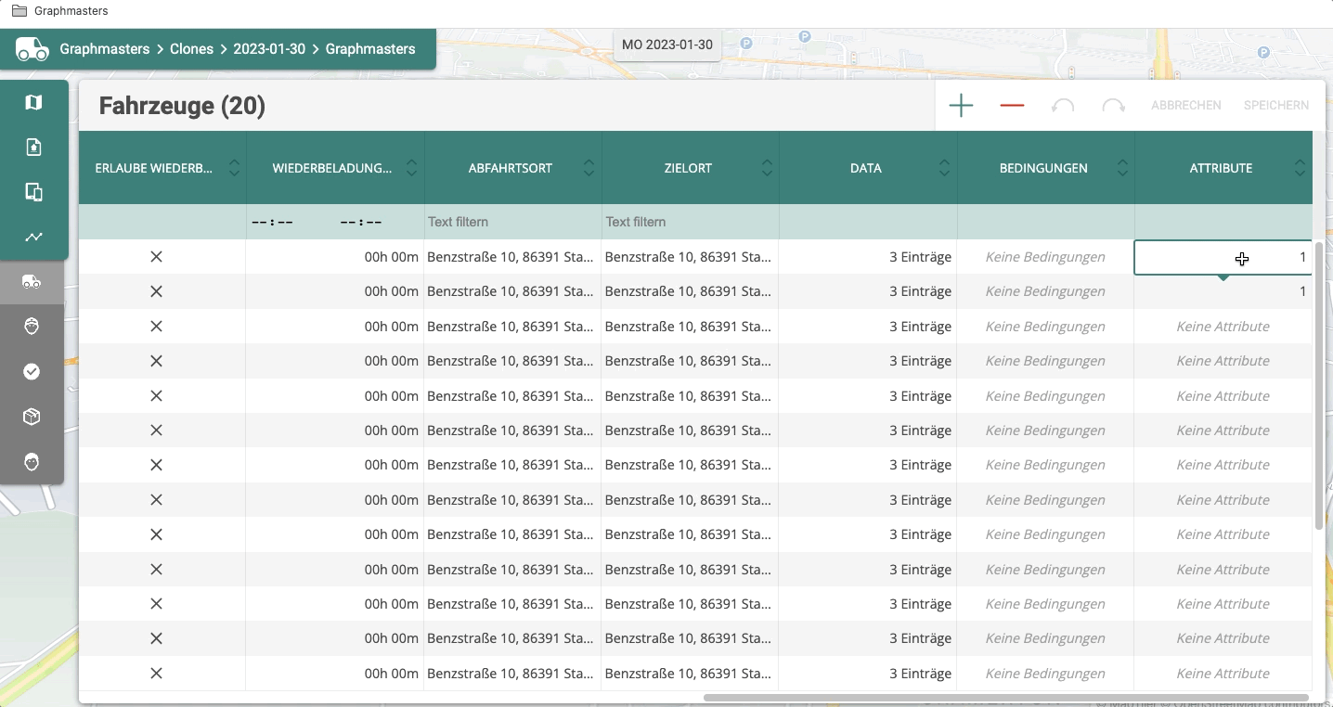1333x707 pixels.
Task: Open Clones in the breadcrumb
Action: 191,49
